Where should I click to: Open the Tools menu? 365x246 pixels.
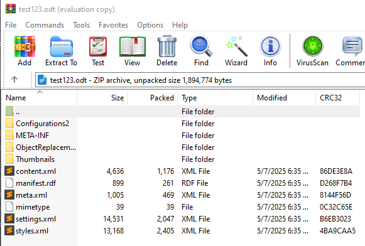(82, 25)
